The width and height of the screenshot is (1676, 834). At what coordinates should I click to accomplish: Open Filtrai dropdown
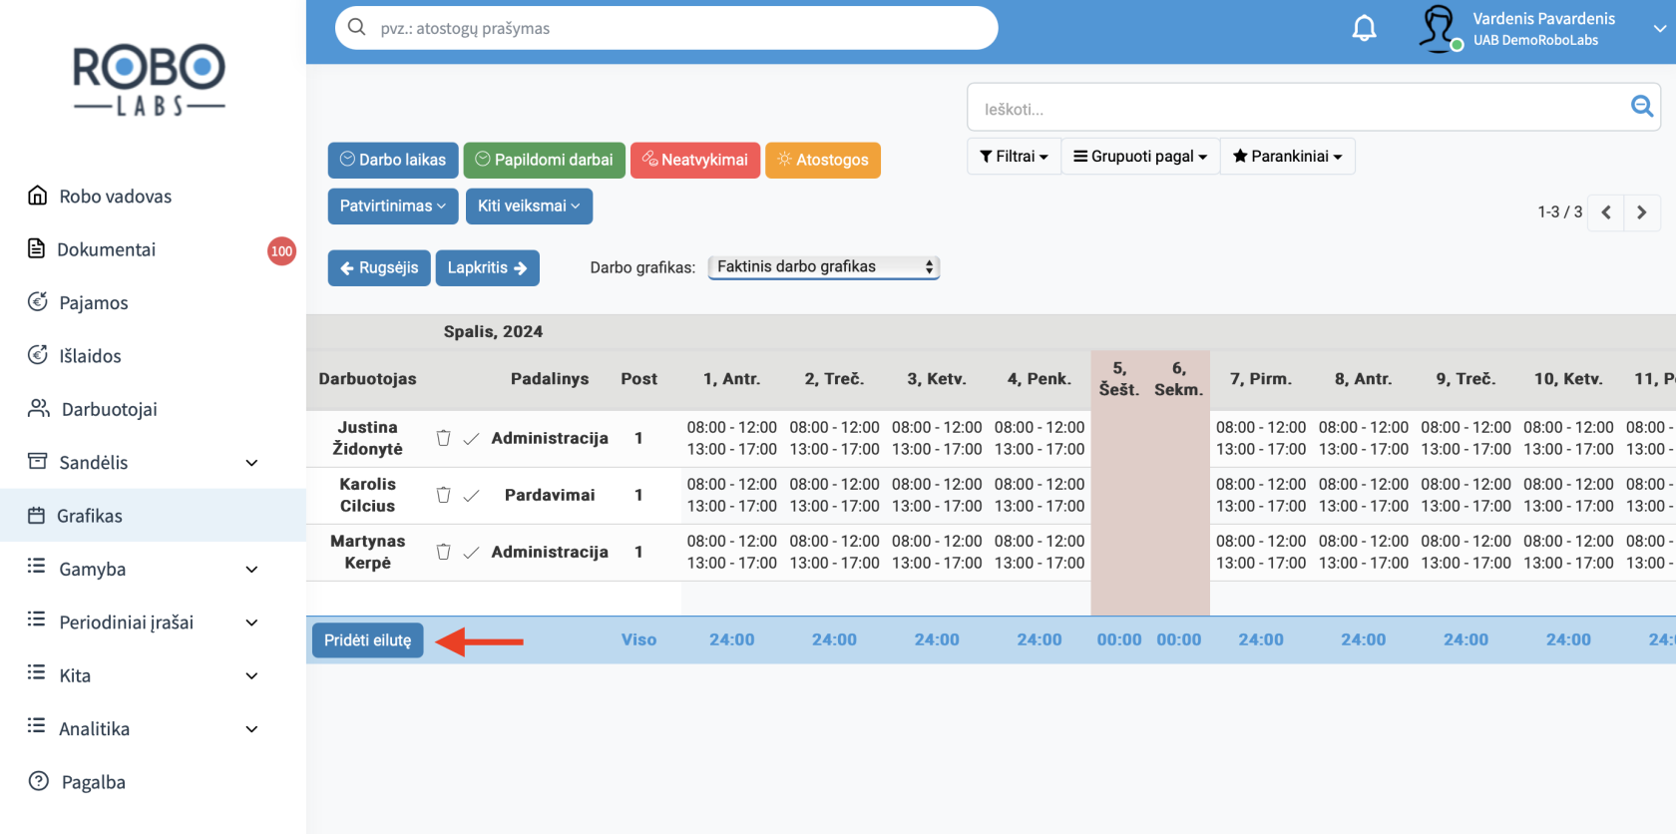[1014, 157]
